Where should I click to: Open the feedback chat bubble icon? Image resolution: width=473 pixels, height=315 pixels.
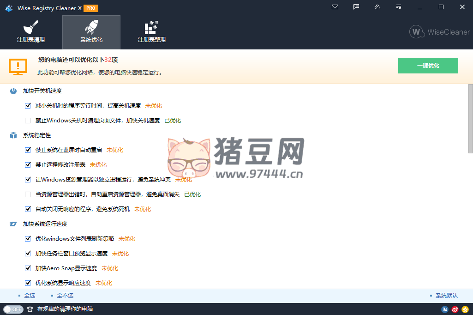(356, 7)
